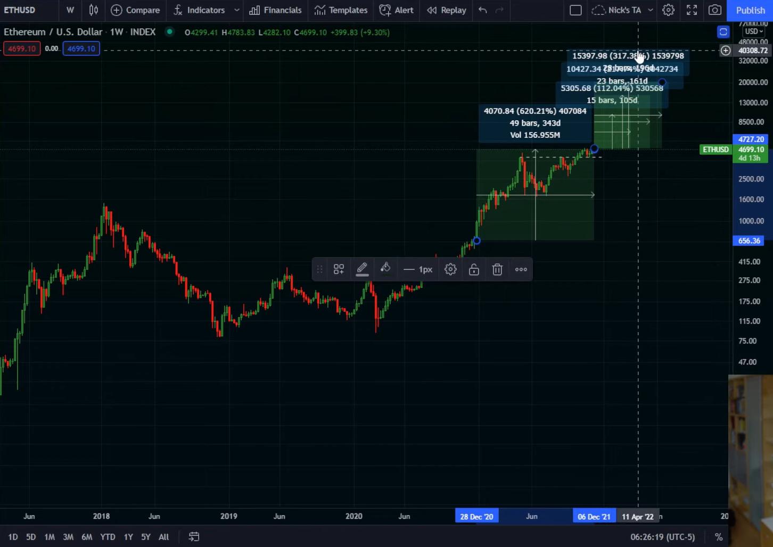This screenshot has width=773, height=547.
Task: Open drawing settings gear in floating toolbar
Action: [x=450, y=269]
